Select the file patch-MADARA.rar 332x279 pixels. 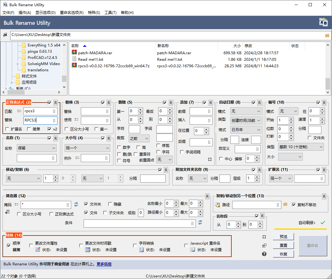click(x=95, y=53)
